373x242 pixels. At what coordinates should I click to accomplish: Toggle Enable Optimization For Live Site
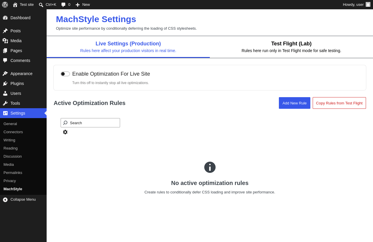pyautogui.click(x=65, y=74)
